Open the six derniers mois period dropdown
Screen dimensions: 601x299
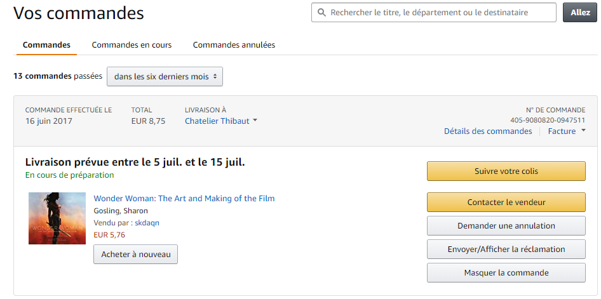165,76
